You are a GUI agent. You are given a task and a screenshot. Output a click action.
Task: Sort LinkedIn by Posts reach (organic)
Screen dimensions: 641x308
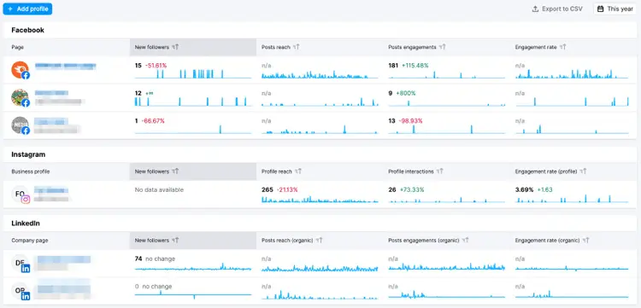[320, 241]
